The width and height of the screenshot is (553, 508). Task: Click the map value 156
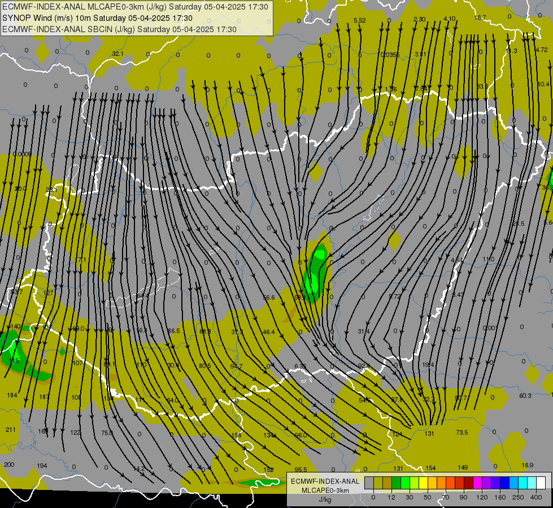tap(236, 435)
